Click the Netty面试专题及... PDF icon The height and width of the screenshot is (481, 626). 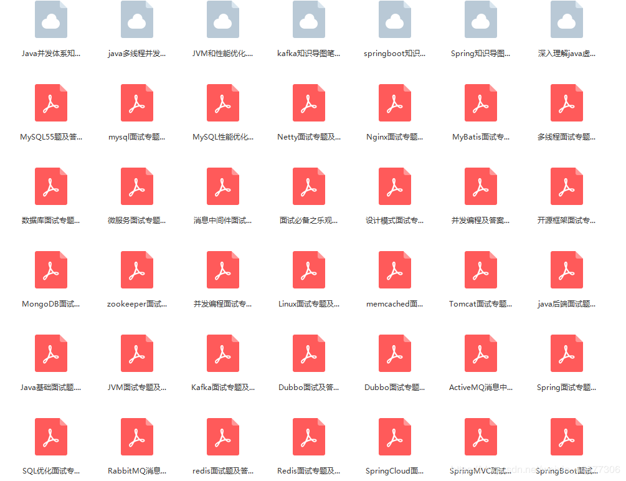(x=308, y=103)
